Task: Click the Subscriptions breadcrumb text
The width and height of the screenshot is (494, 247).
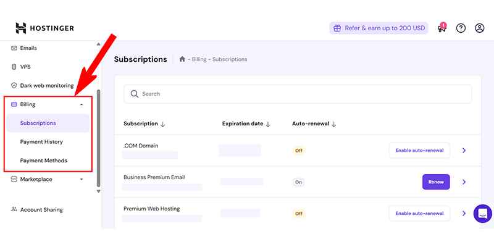Action: click(230, 59)
